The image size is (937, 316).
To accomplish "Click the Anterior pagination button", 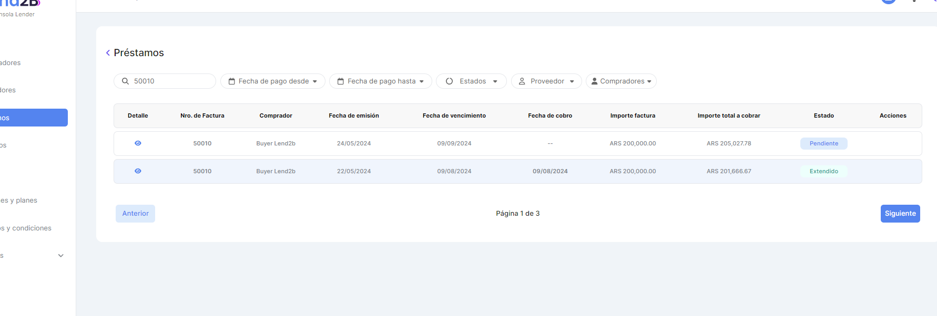I will point(135,214).
